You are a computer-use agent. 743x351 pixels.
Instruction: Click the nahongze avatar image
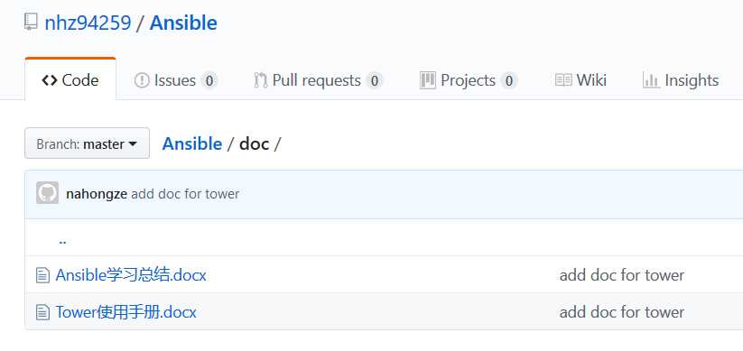click(x=47, y=193)
